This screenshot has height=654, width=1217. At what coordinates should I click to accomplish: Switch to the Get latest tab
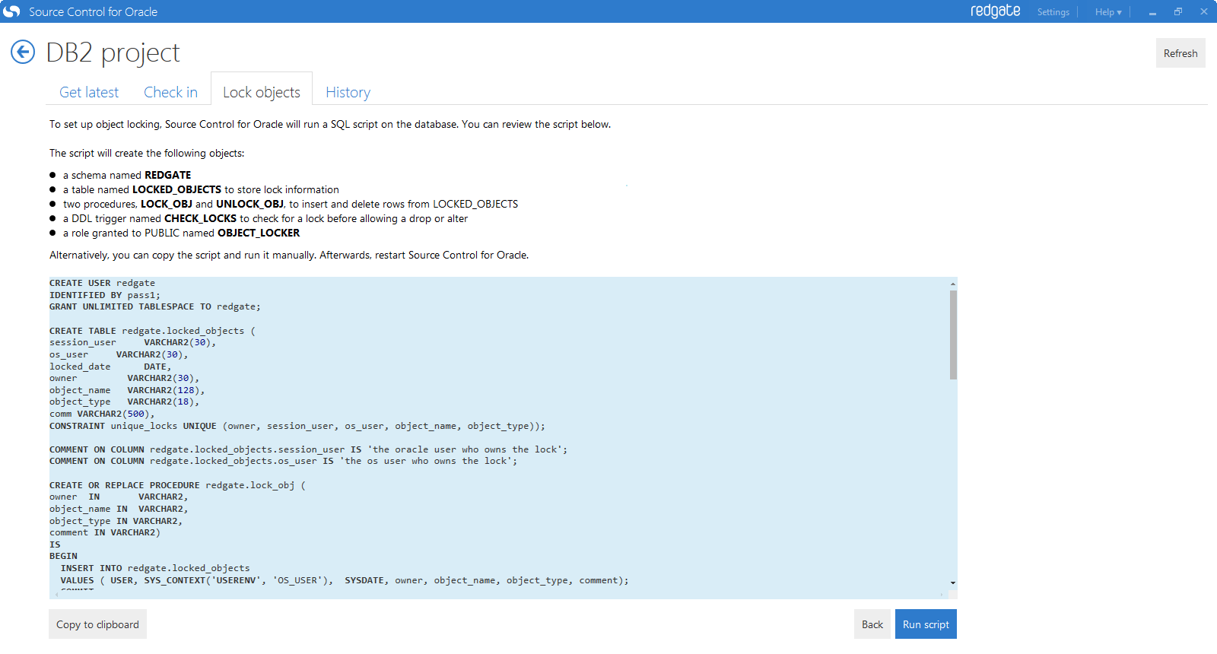(89, 92)
